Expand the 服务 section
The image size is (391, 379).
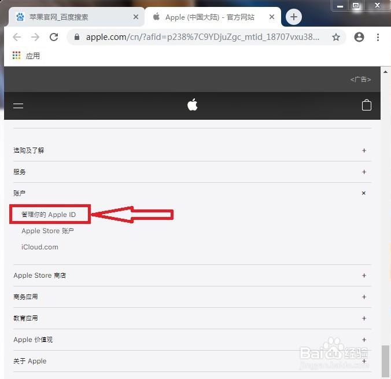point(192,172)
